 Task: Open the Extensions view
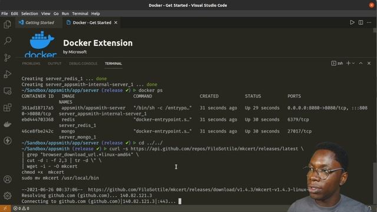click(x=8, y=107)
